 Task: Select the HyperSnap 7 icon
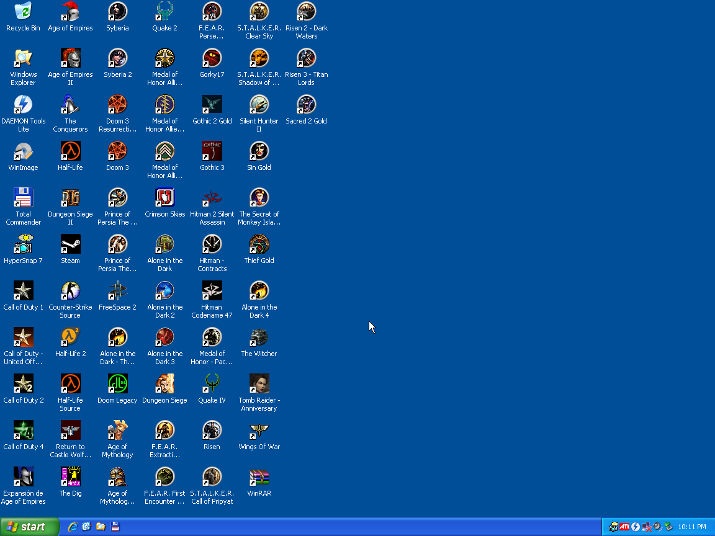pyautogui.click(x=23, y=244)
